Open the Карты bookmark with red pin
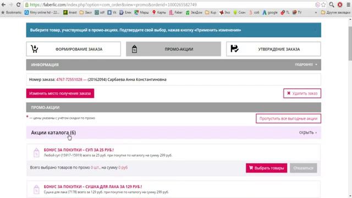Screen dimensions: 352x198 pos(159,13)
